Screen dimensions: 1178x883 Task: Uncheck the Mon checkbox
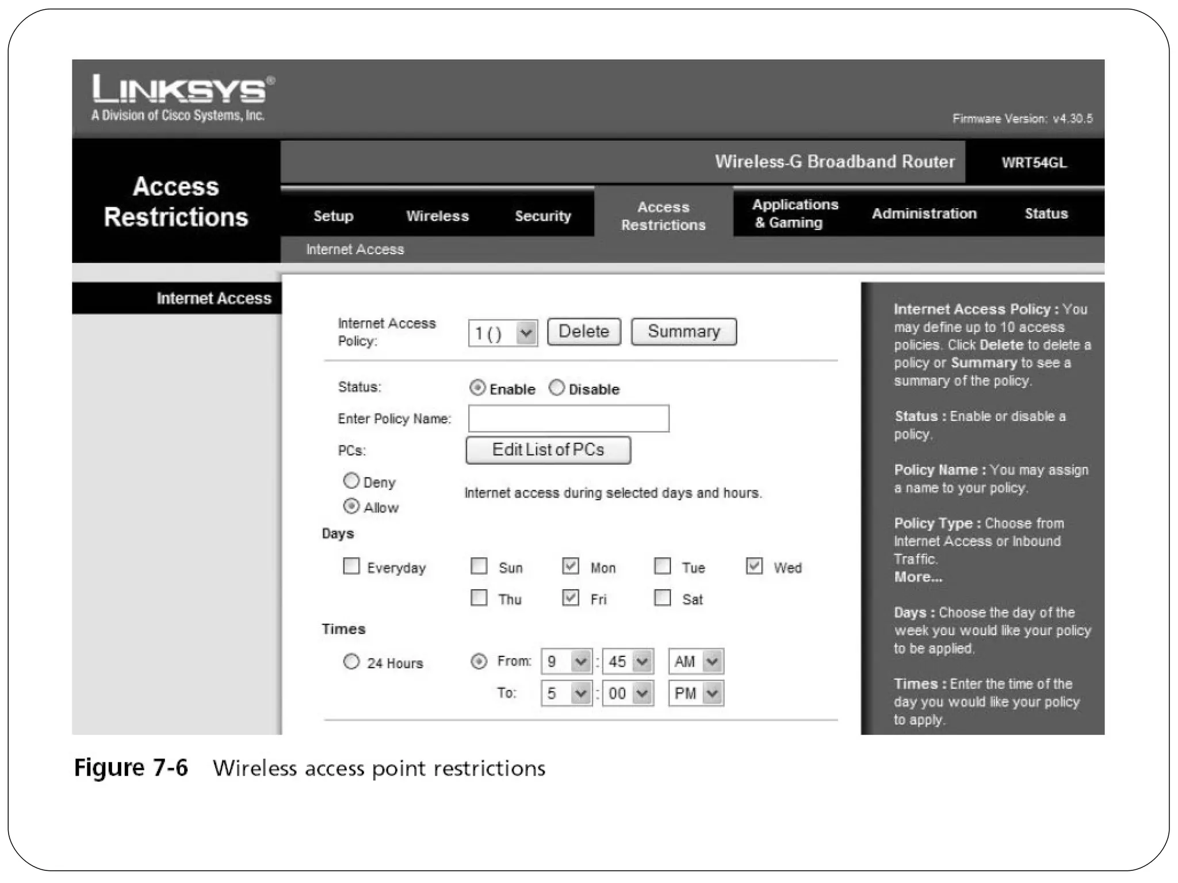570,566
